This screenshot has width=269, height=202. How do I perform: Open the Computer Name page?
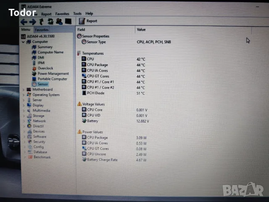point(47,52)
